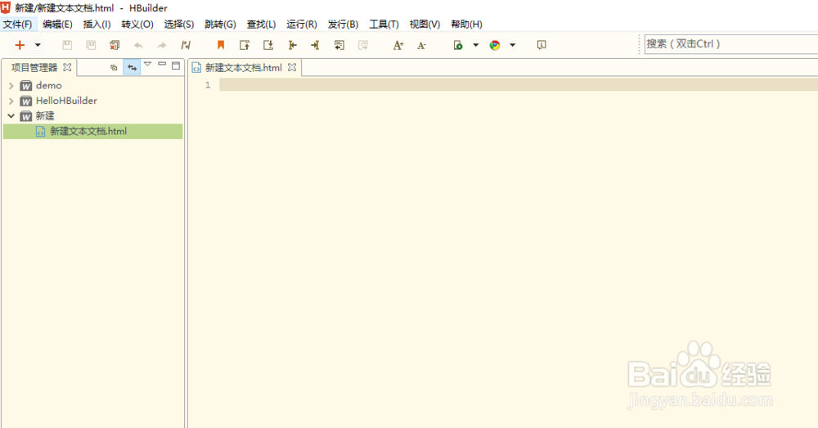This screenshot has width=818, height=428.
Task: Click the back to last edit icon
Action: 339,45
